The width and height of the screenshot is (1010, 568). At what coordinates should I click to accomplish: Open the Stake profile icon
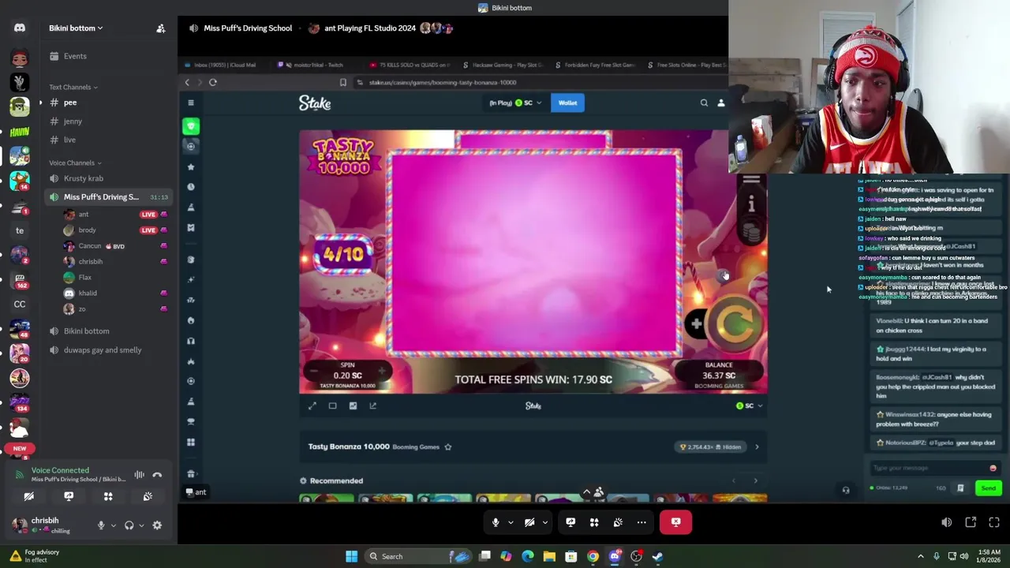tap(720, 103)
